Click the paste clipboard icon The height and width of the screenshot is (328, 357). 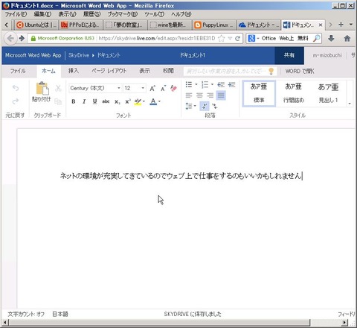point(42,89)
